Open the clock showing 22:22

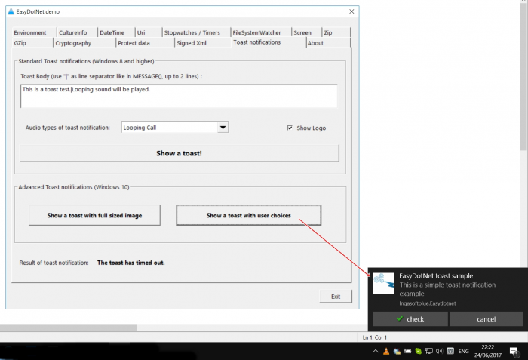pyautogui.click(x=487, y=351)
